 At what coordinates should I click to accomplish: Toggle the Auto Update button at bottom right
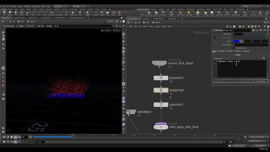click(x=260, y=146)
